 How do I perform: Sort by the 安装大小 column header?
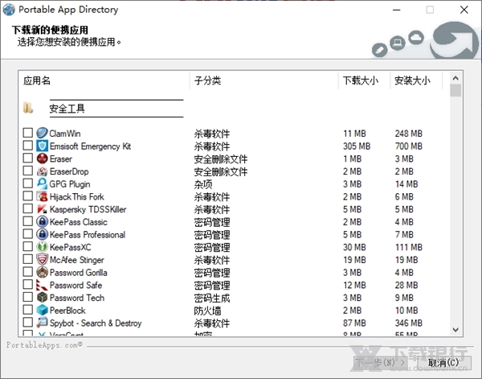click(x=416, y=80)
